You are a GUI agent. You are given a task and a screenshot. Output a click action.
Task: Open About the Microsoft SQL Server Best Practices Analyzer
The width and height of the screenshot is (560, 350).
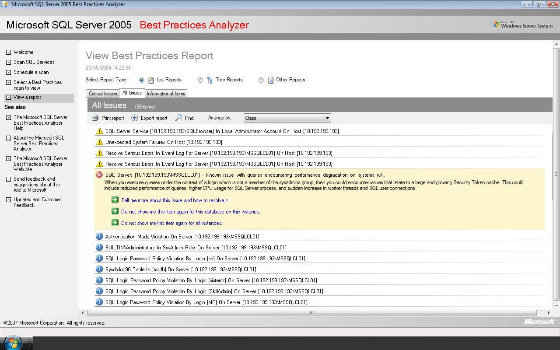click(x=38, y=143)
